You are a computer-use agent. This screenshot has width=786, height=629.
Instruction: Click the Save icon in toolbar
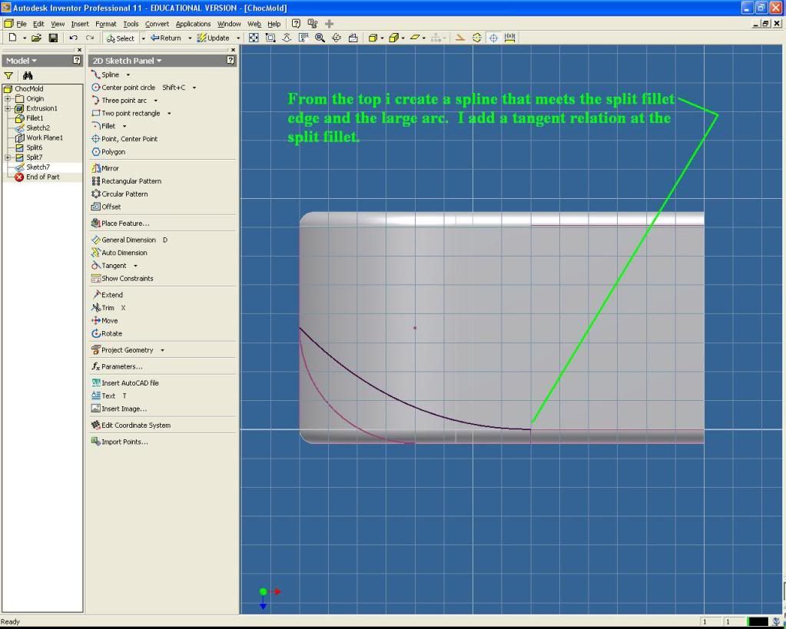coord(53,38)
